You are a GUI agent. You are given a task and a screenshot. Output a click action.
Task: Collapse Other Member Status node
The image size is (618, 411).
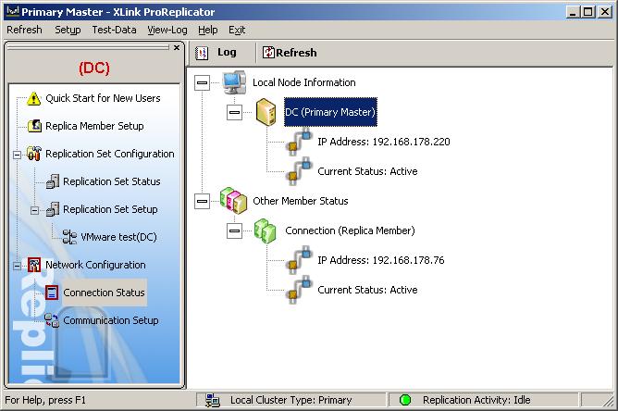point(202,201)
